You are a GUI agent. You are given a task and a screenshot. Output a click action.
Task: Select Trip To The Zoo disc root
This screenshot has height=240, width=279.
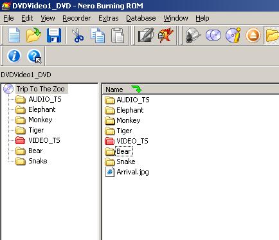(x=40, y=89)
